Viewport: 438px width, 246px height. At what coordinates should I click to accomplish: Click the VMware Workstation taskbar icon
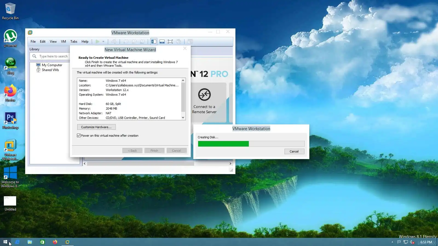pyautogui.click(x=68, y=242)
